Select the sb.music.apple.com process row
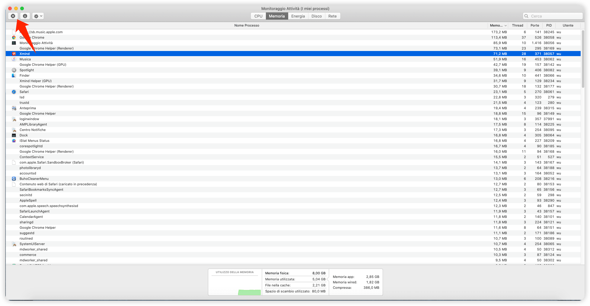Image resolution: width=590 pixels, height=306 pixels. coord(293,32)
